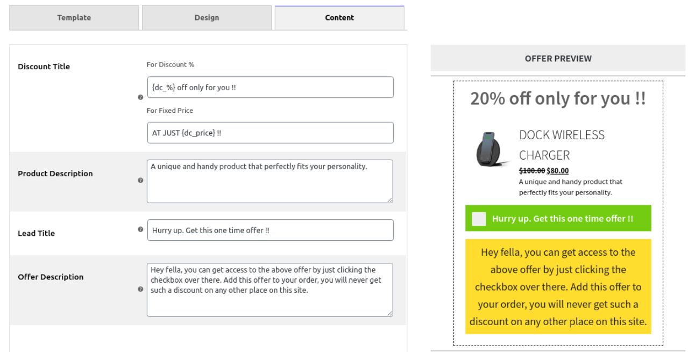Switch to the Template tab
688x352 pixels.
[x=74, y=18]
